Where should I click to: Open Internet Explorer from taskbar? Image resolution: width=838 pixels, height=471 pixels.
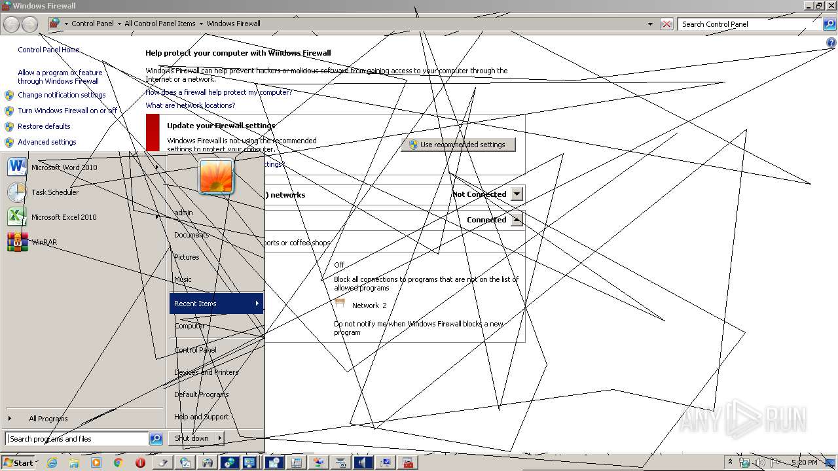click(x=52, y=462)
